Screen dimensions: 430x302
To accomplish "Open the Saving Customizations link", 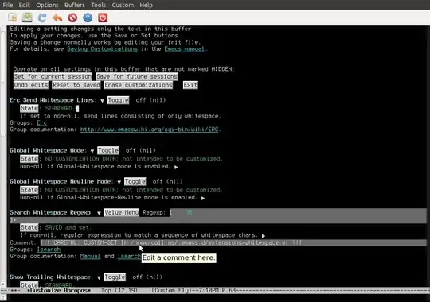I will point(102,49).
